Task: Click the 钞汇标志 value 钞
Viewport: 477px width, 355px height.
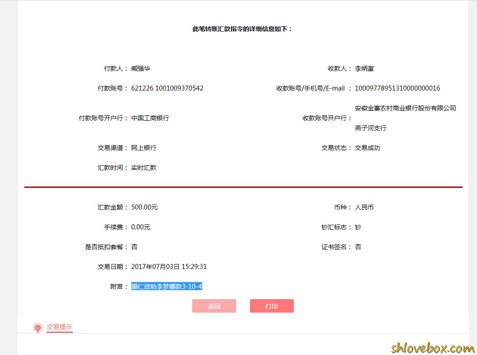Action: point(358,227)
